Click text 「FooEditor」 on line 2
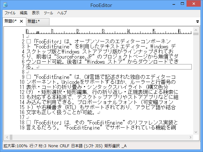 pyautogui.click(x=47, y=41)
